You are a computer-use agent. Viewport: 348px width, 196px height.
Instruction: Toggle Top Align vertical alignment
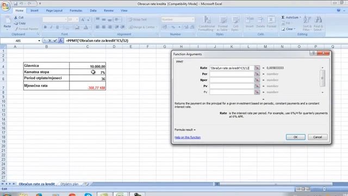[x=97, y=20]
